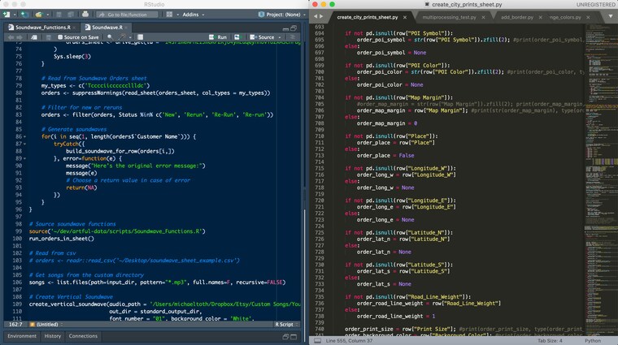
Task: Click the 162:7 cursor position indicator
Action: (x=15, y=325)
